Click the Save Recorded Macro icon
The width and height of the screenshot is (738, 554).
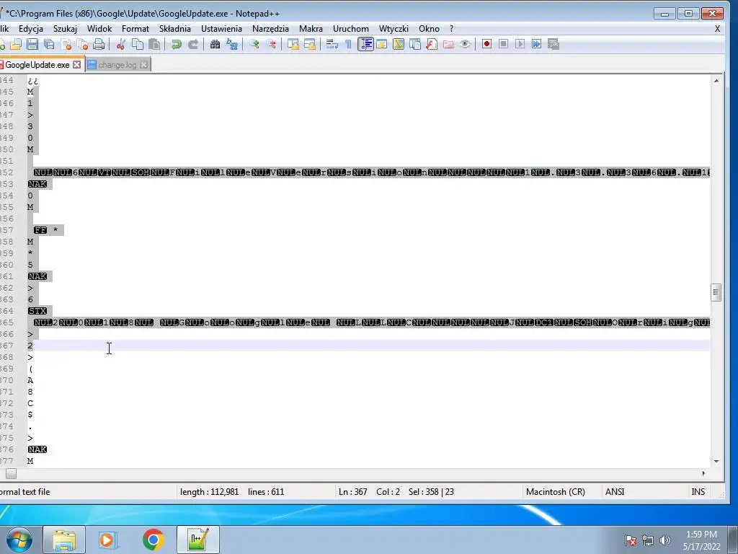tap(553, 44)
